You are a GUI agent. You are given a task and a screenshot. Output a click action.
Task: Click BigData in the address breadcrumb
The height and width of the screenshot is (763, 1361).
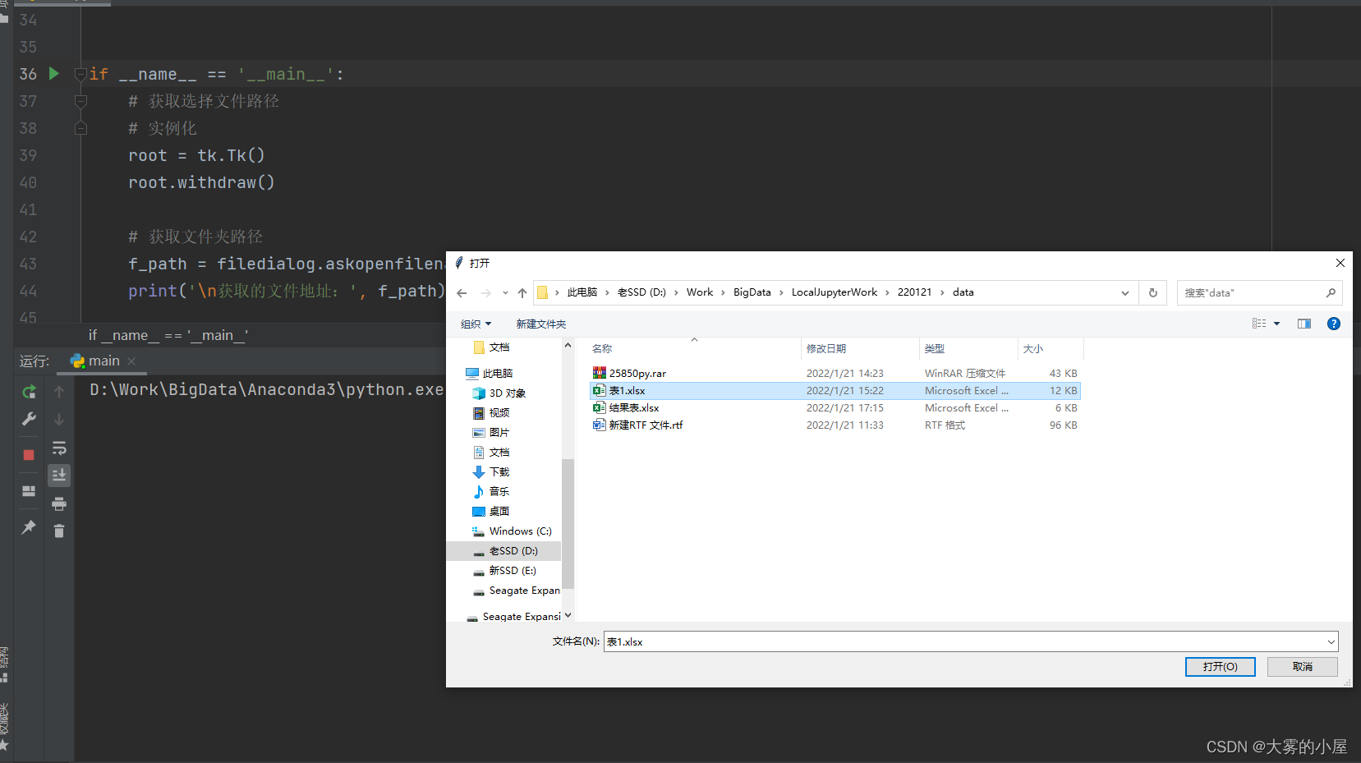point(752,292)
